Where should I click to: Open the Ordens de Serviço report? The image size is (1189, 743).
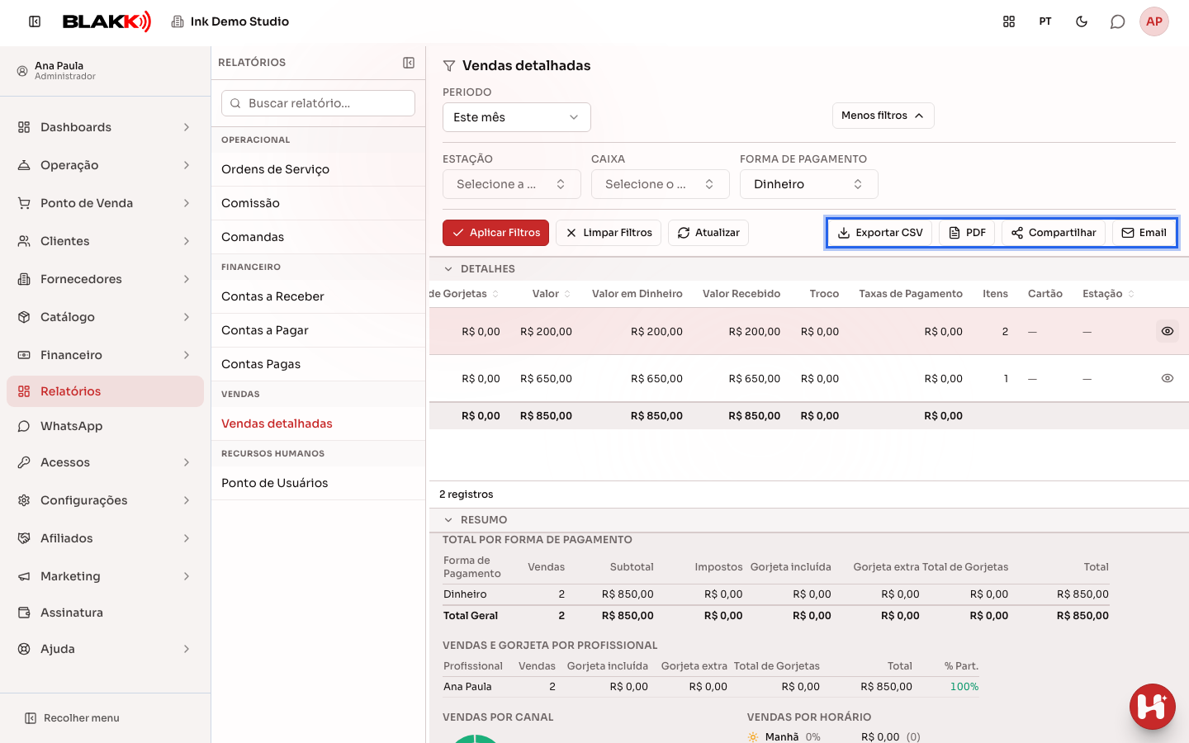[x=318, y=169]
